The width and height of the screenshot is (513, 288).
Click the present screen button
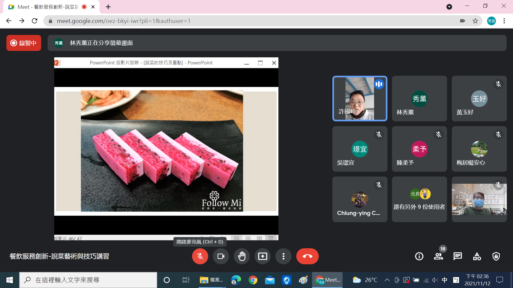click(x=262, y=256)
